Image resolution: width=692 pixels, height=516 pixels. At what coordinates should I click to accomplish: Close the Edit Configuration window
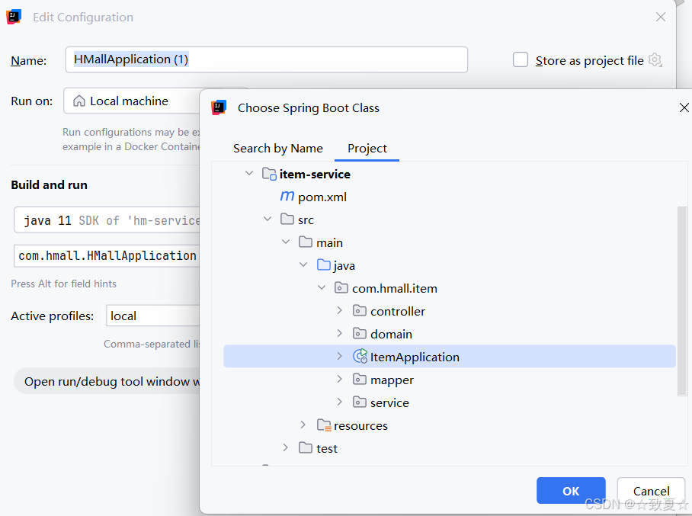pos(661,18)
